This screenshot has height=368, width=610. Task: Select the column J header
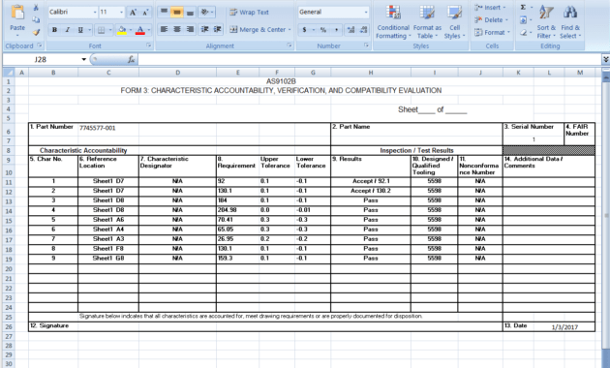pyautogui.click(x=480, y=73)
